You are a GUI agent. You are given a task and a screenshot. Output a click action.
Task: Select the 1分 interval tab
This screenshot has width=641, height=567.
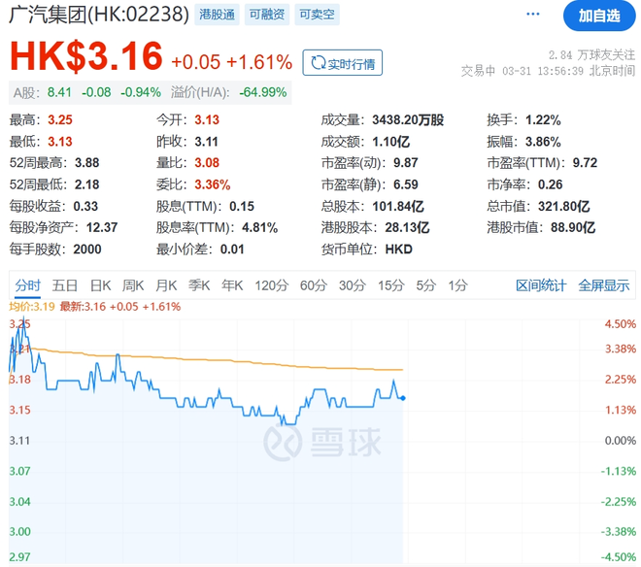point(457,285)
